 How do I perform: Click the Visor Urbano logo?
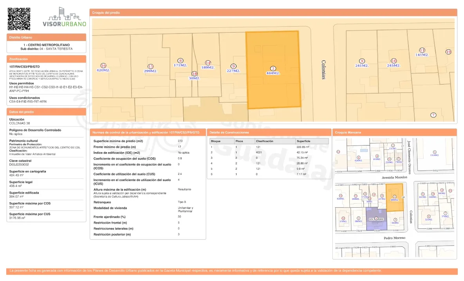65,17
